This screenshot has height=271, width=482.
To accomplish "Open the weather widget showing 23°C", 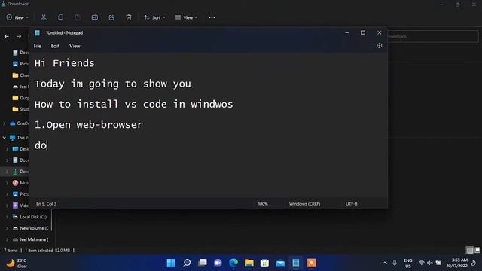I will pos(17,263).
